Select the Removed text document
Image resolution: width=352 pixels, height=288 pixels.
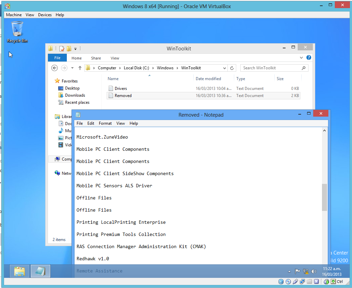click(x=204, y=96)
